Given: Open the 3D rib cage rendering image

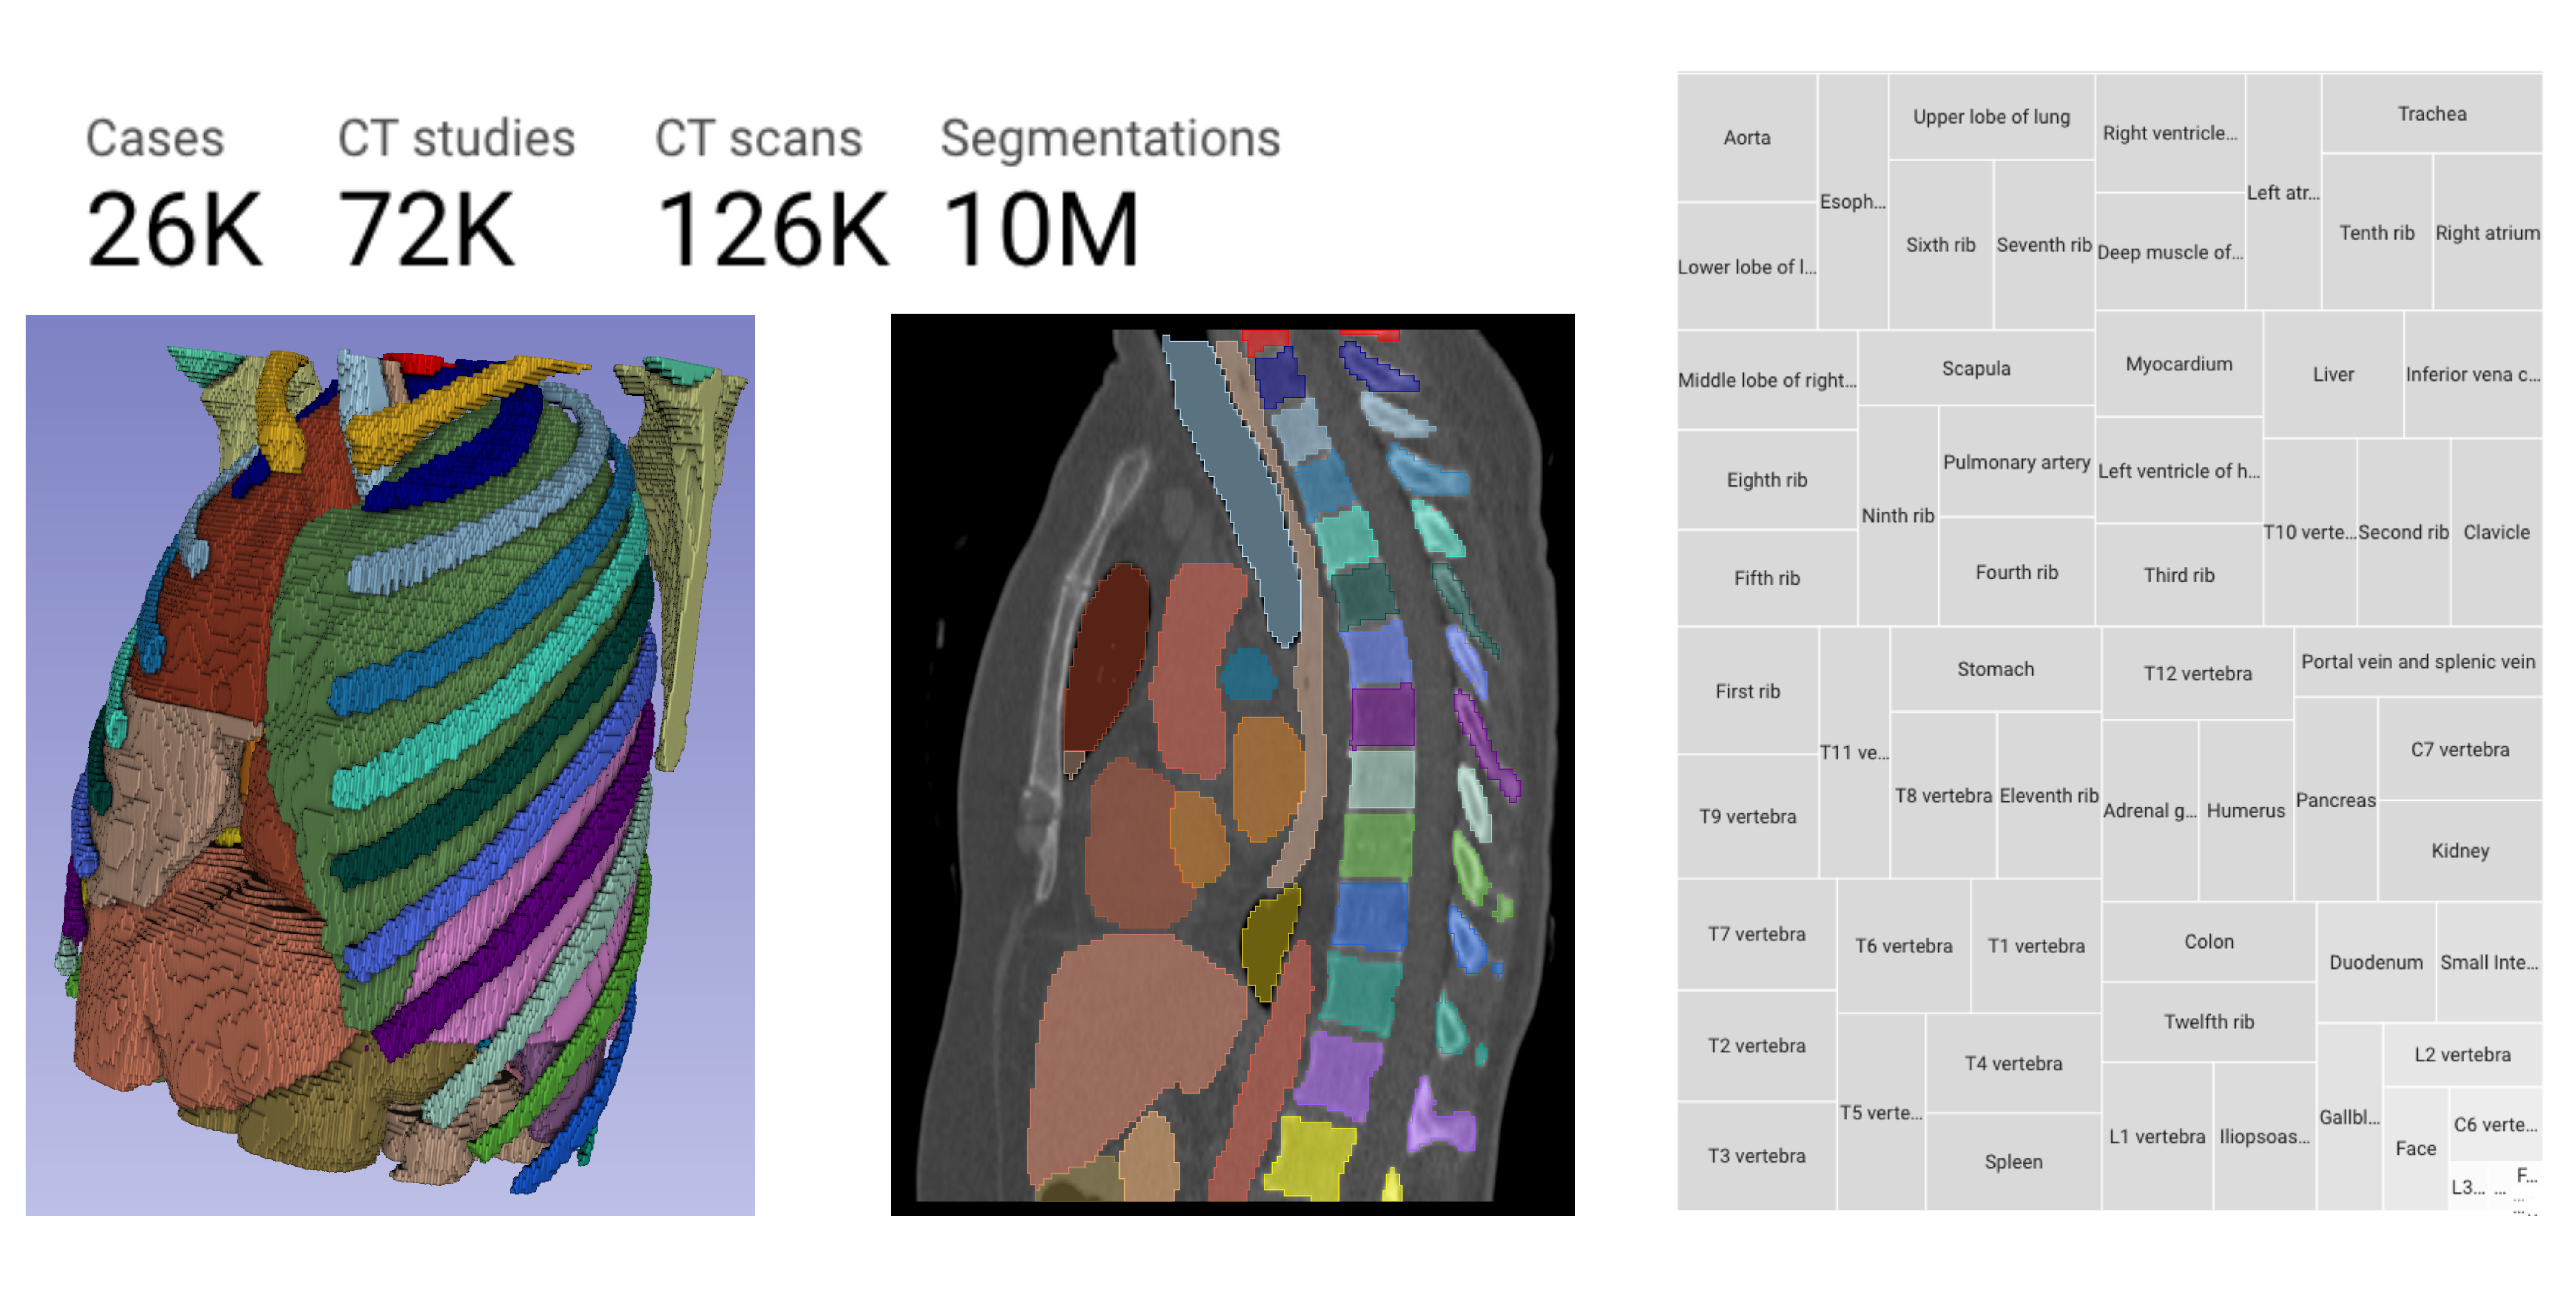Looking at the screenshot, I should point(390,765).
